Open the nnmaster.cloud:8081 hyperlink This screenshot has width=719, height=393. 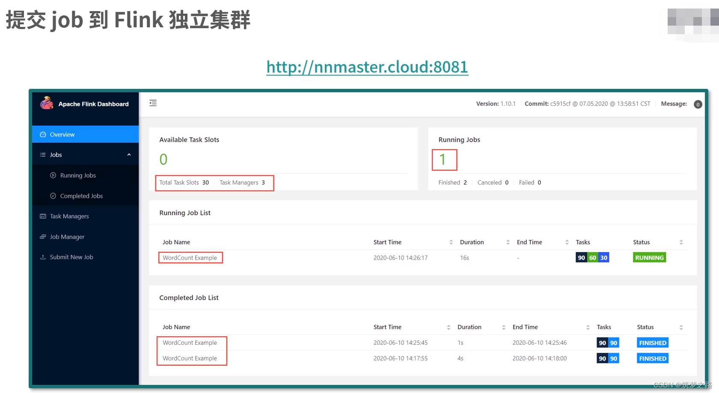click(367, 67)
